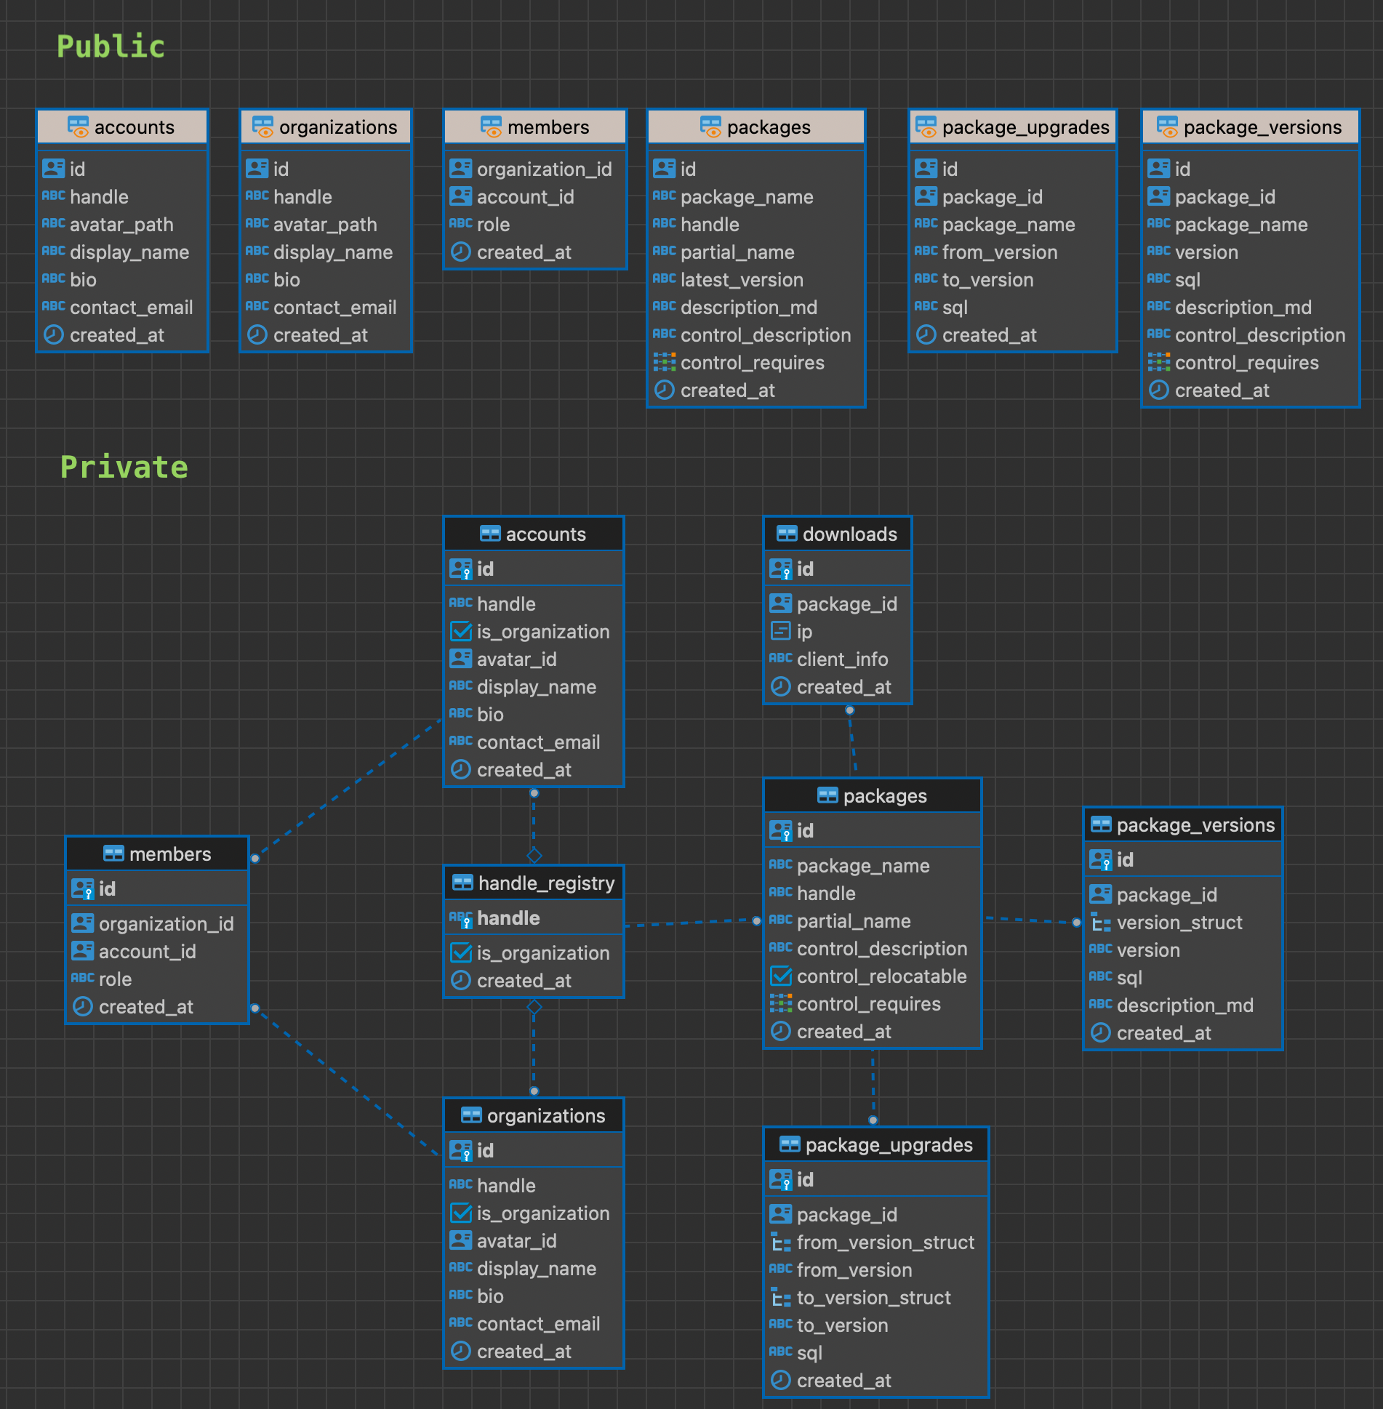The width and height of the screenshot is (1383, 1409).
Task: Click primary key icon of downloads id
Action: [x=780, y=569]
